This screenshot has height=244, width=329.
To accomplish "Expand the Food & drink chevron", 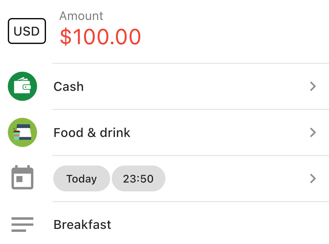I will (x=313, y=132).
